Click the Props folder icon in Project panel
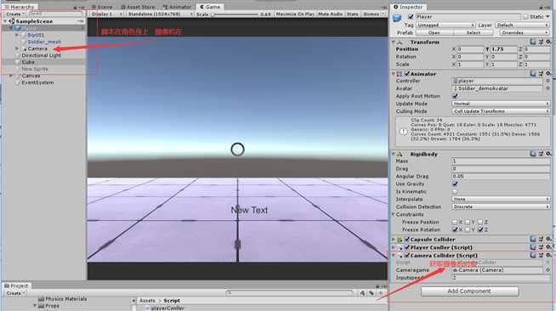Screen dimensions: 556x311 click(x=41, y=306)
